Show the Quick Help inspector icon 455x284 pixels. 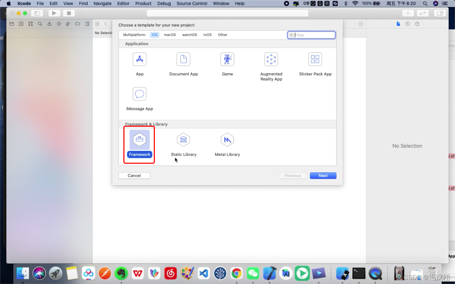pos(417,24)
